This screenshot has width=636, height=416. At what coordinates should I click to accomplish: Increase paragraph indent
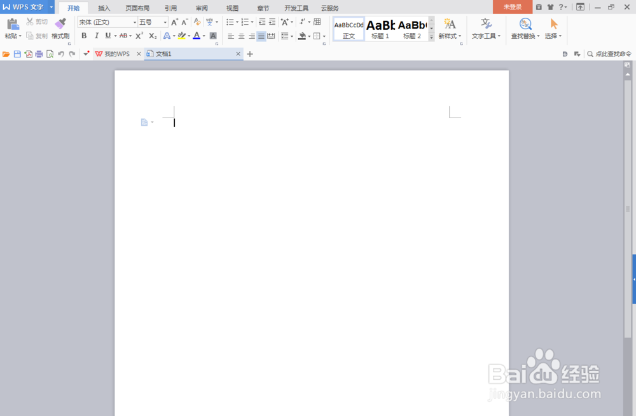[x=272, y=22]
